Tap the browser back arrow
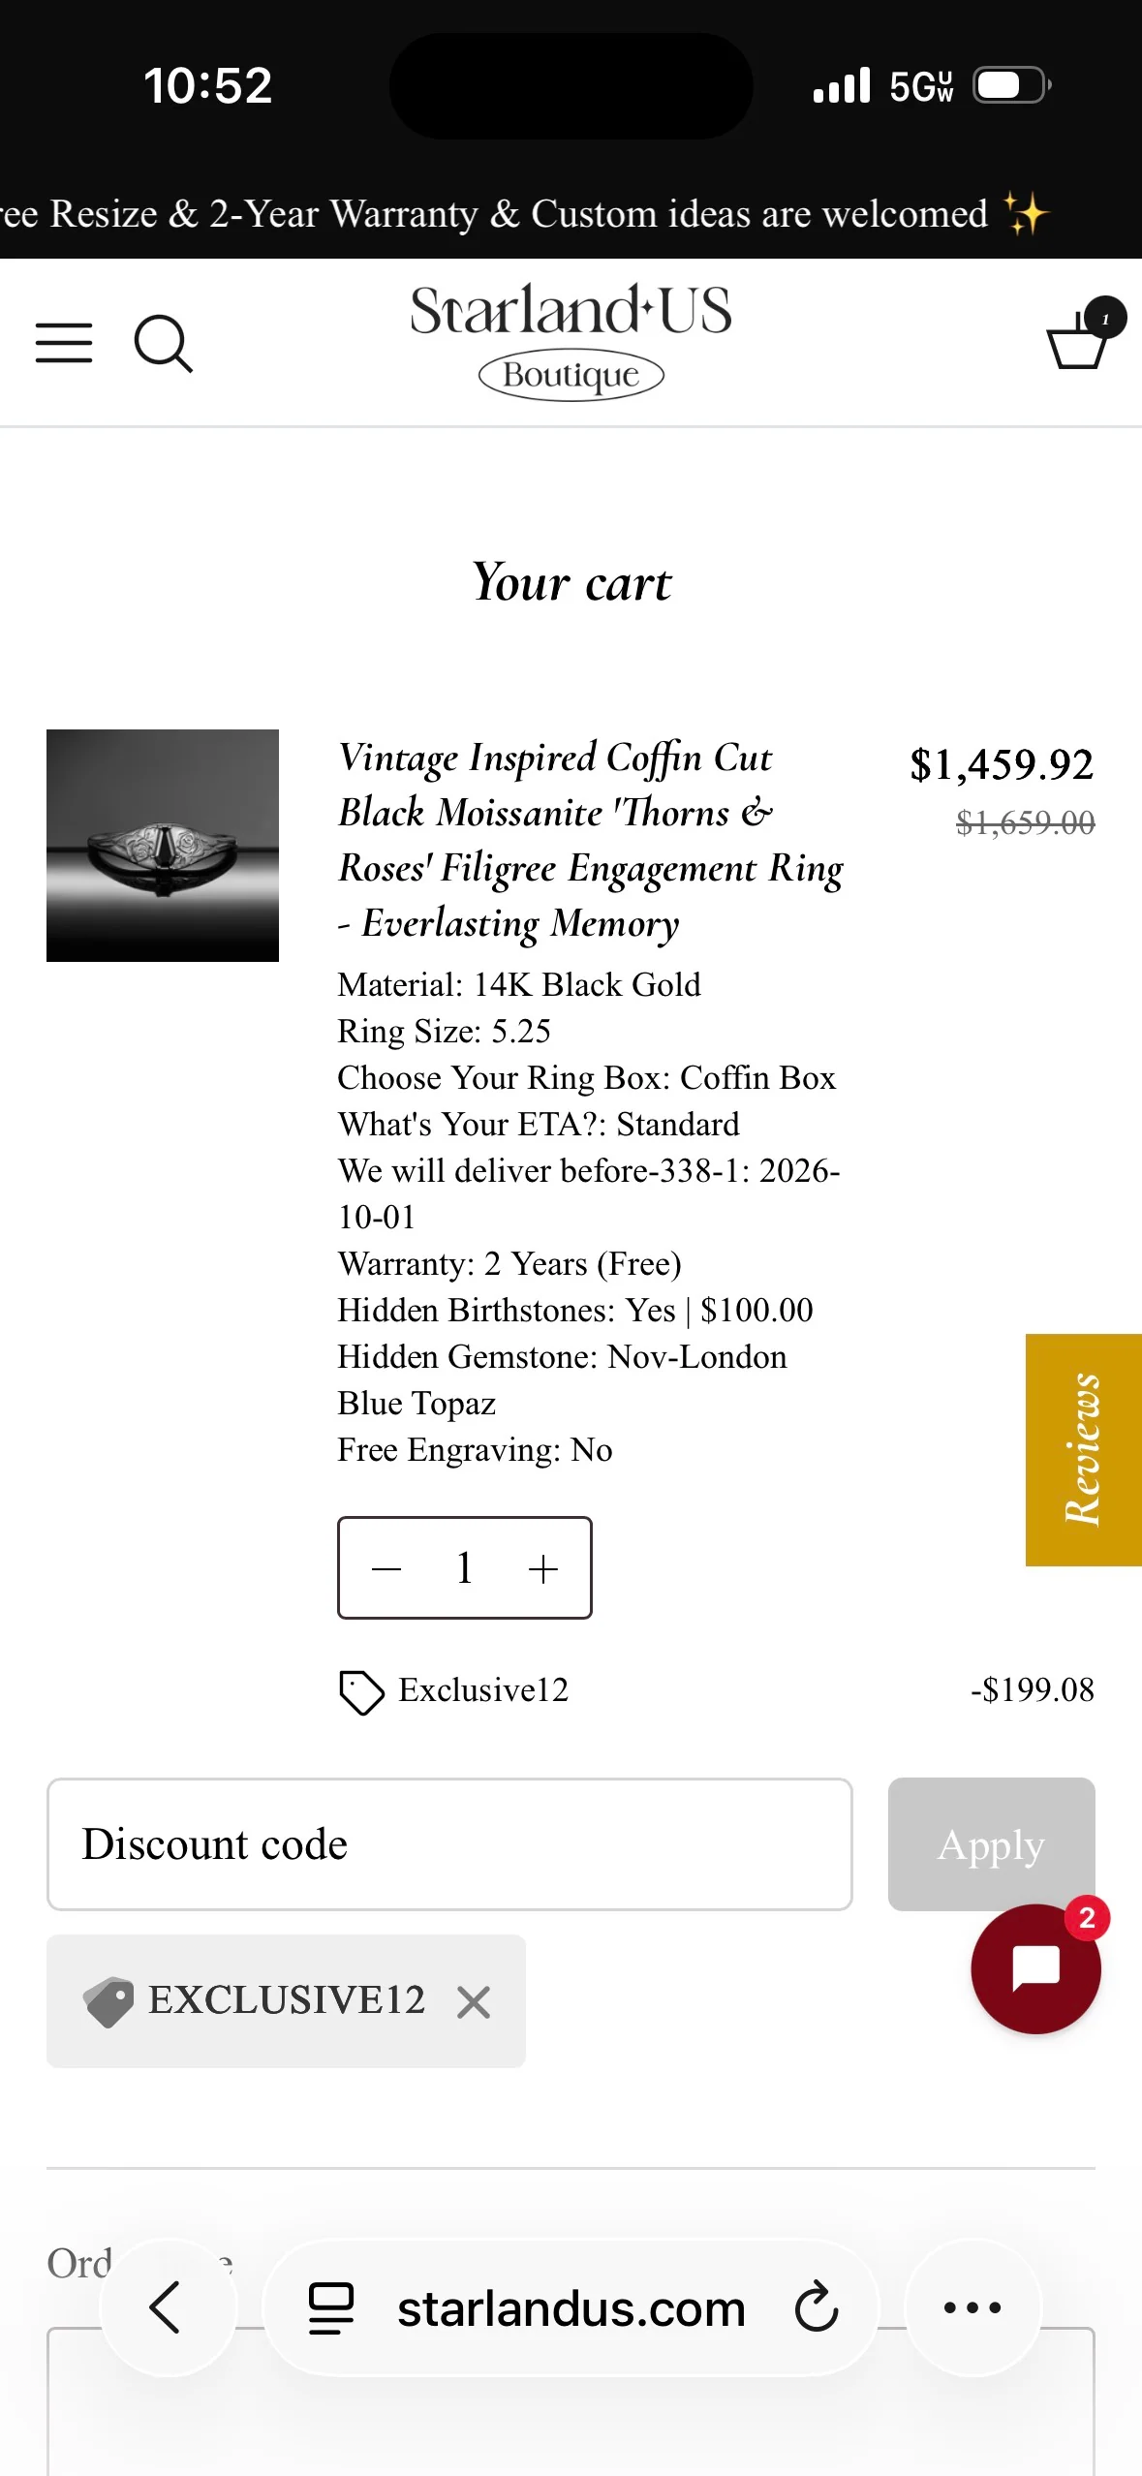The height and width of the screenshot is (2476, 1142). 167,2307
